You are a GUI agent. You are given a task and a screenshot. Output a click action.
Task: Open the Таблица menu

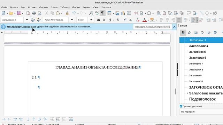pos(65,7)
